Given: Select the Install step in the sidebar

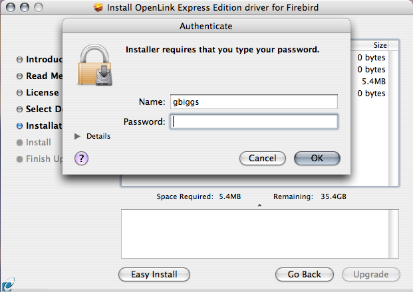Looking at the screenshot, I should pyautogui.click(x=38, y=142).
